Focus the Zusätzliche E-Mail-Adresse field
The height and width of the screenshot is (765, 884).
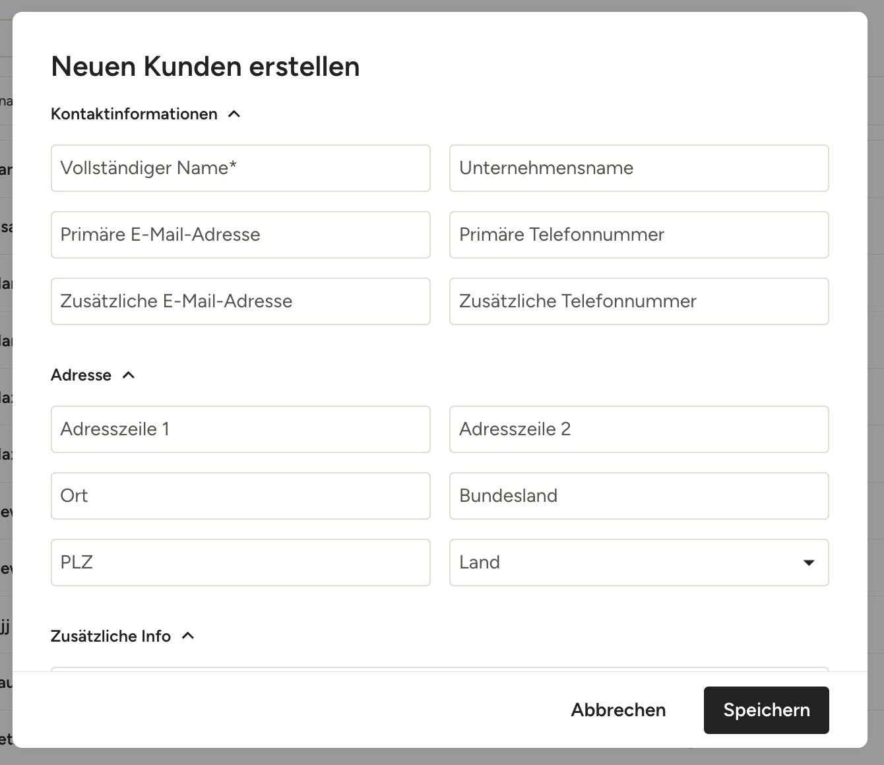click(x=240, y=301)
